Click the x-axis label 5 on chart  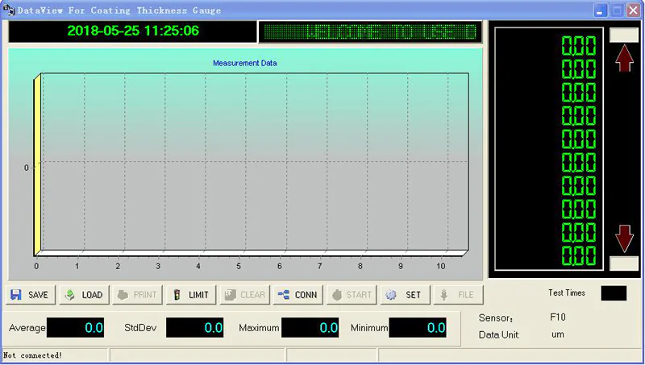(x=239, y=267)
